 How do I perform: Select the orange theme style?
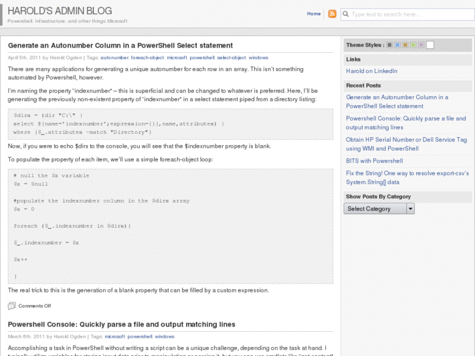[405, 45]
